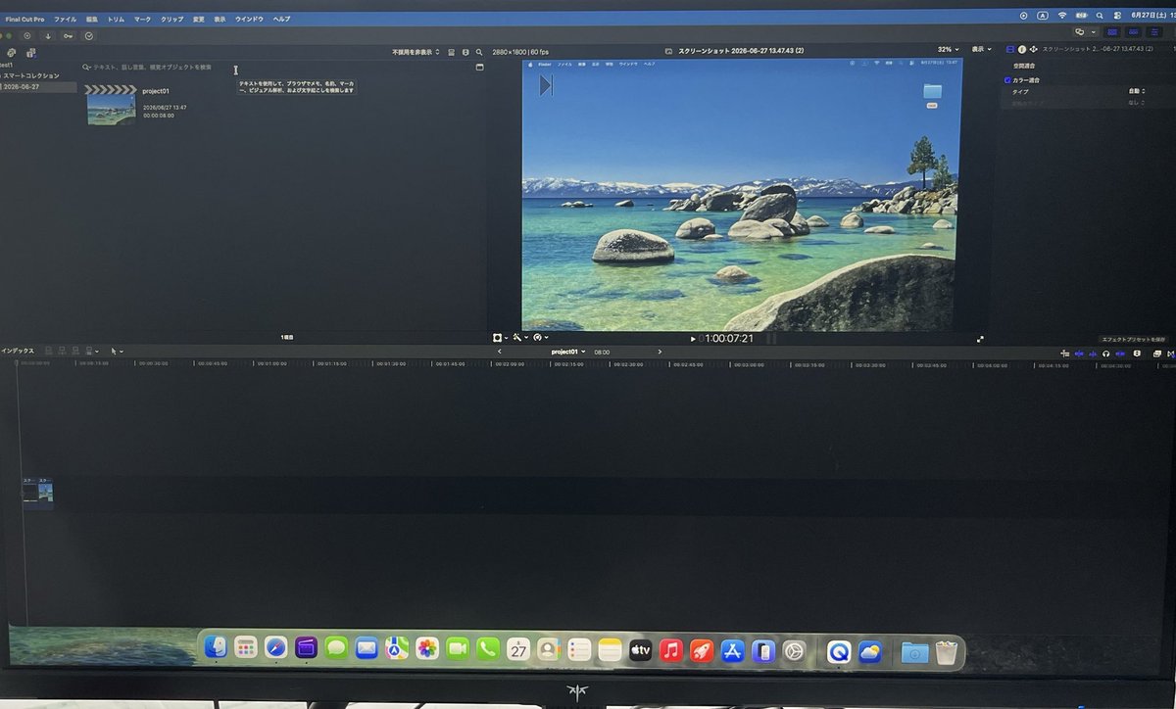Go back in timeline history
This screenshot has width=1176, height=709.
click(x=499, y=352)
